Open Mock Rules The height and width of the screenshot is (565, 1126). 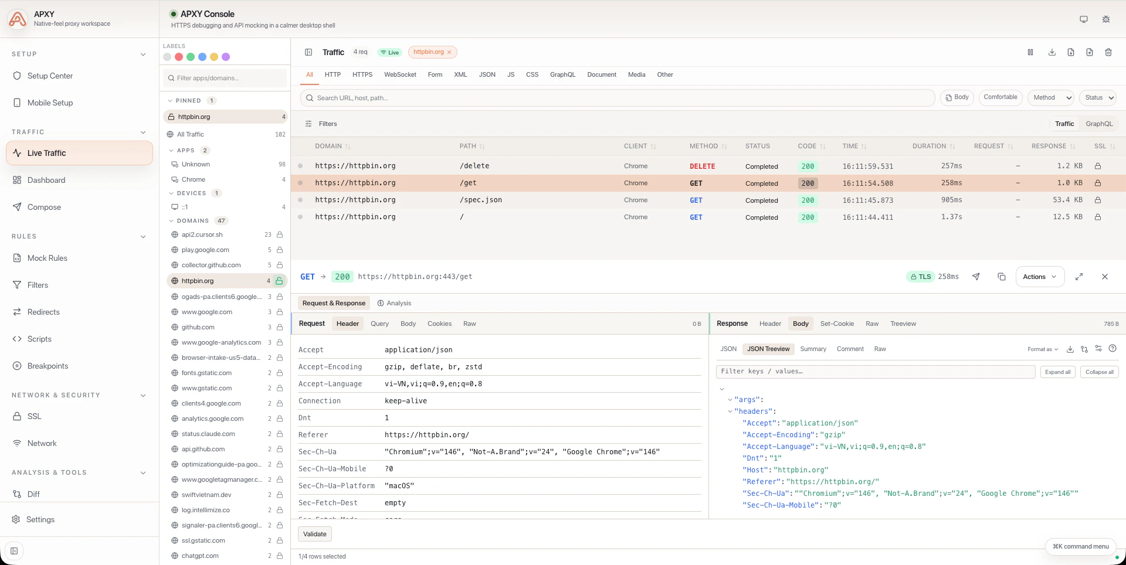click(x=79, y=258)
